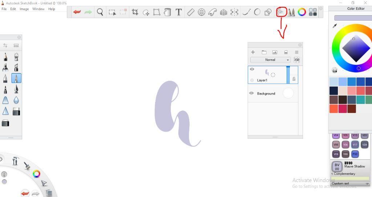Select the Zoom magnifier tool
Screen dimensions: 372x197
[100, 12]
